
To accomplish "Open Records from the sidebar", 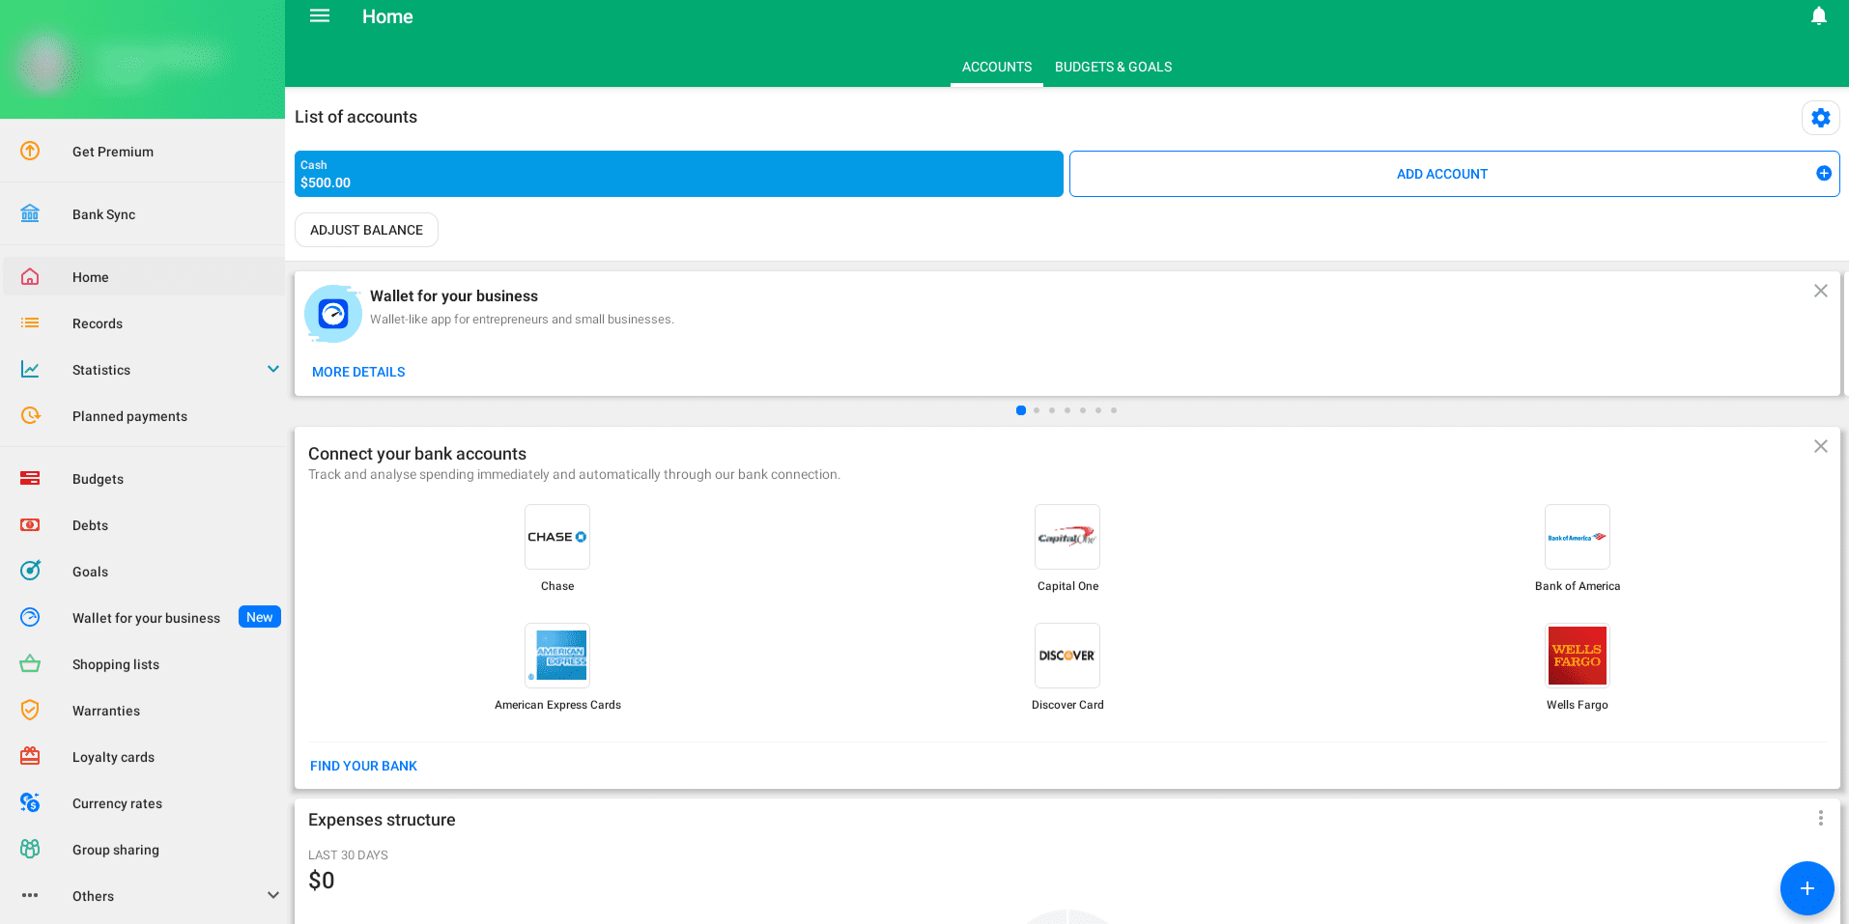I will coord(143,323).
